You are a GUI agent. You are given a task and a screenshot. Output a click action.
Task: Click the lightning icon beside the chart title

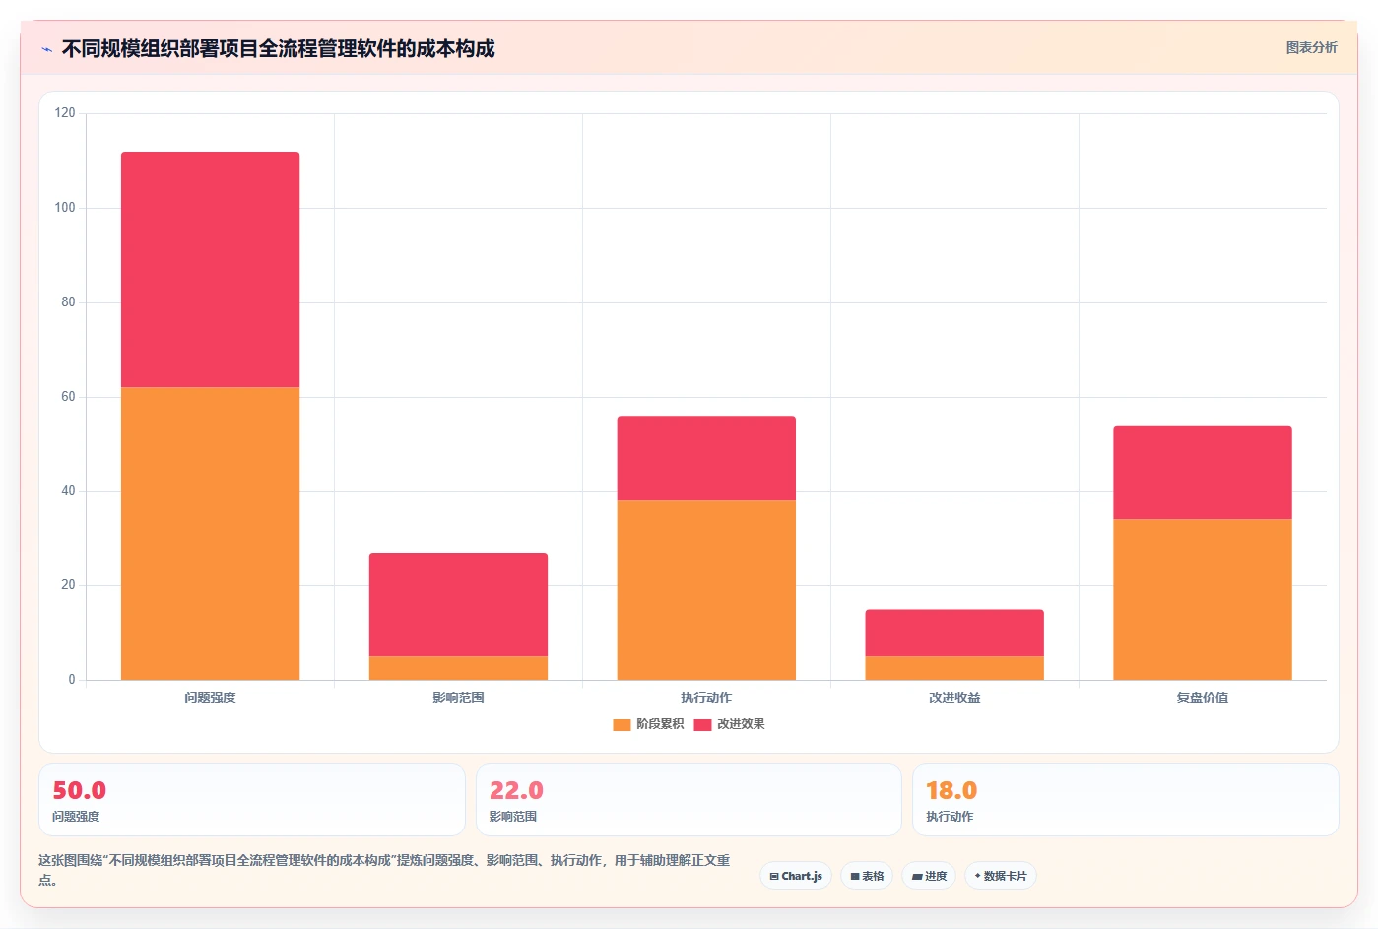46,49
